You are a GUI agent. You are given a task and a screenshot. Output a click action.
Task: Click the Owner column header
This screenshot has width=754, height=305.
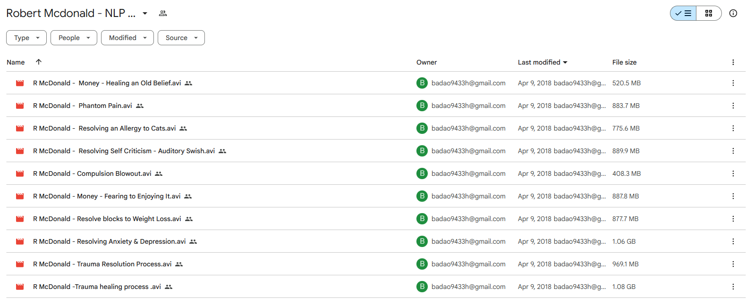(x=426, y=62)
